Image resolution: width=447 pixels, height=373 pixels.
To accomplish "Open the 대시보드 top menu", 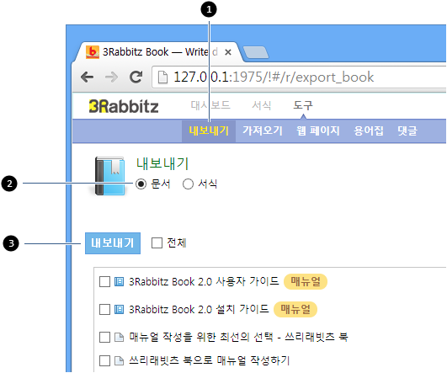I will (x=210, y=105).
